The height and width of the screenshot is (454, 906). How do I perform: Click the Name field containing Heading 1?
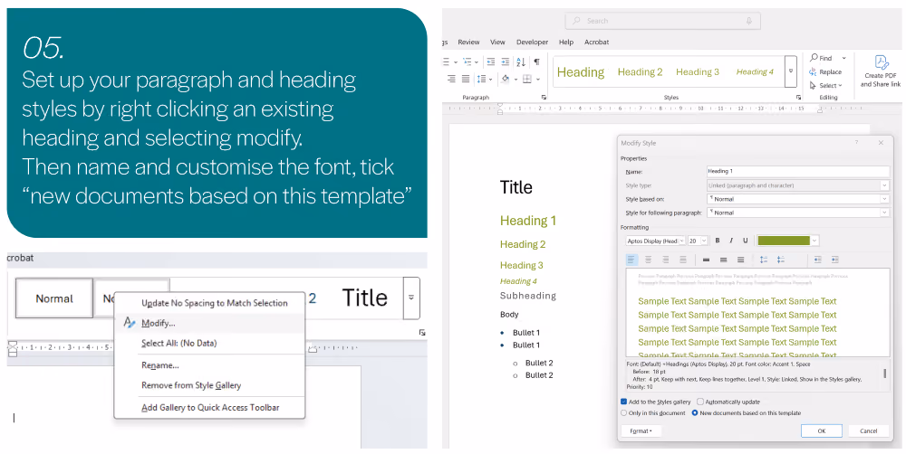click(x=798, y=171)
